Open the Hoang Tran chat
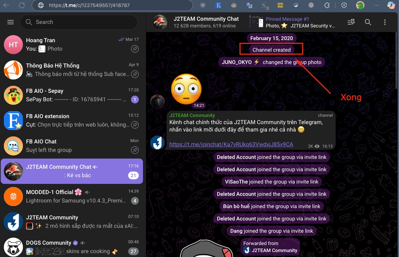Screen dimensions: 399x257 tap(72, 44)
